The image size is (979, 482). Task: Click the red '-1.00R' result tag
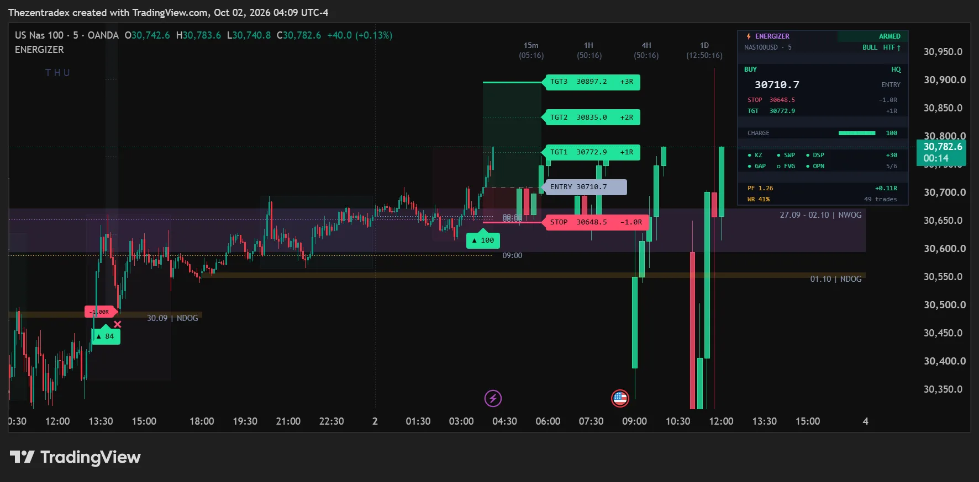pos(100,312)
